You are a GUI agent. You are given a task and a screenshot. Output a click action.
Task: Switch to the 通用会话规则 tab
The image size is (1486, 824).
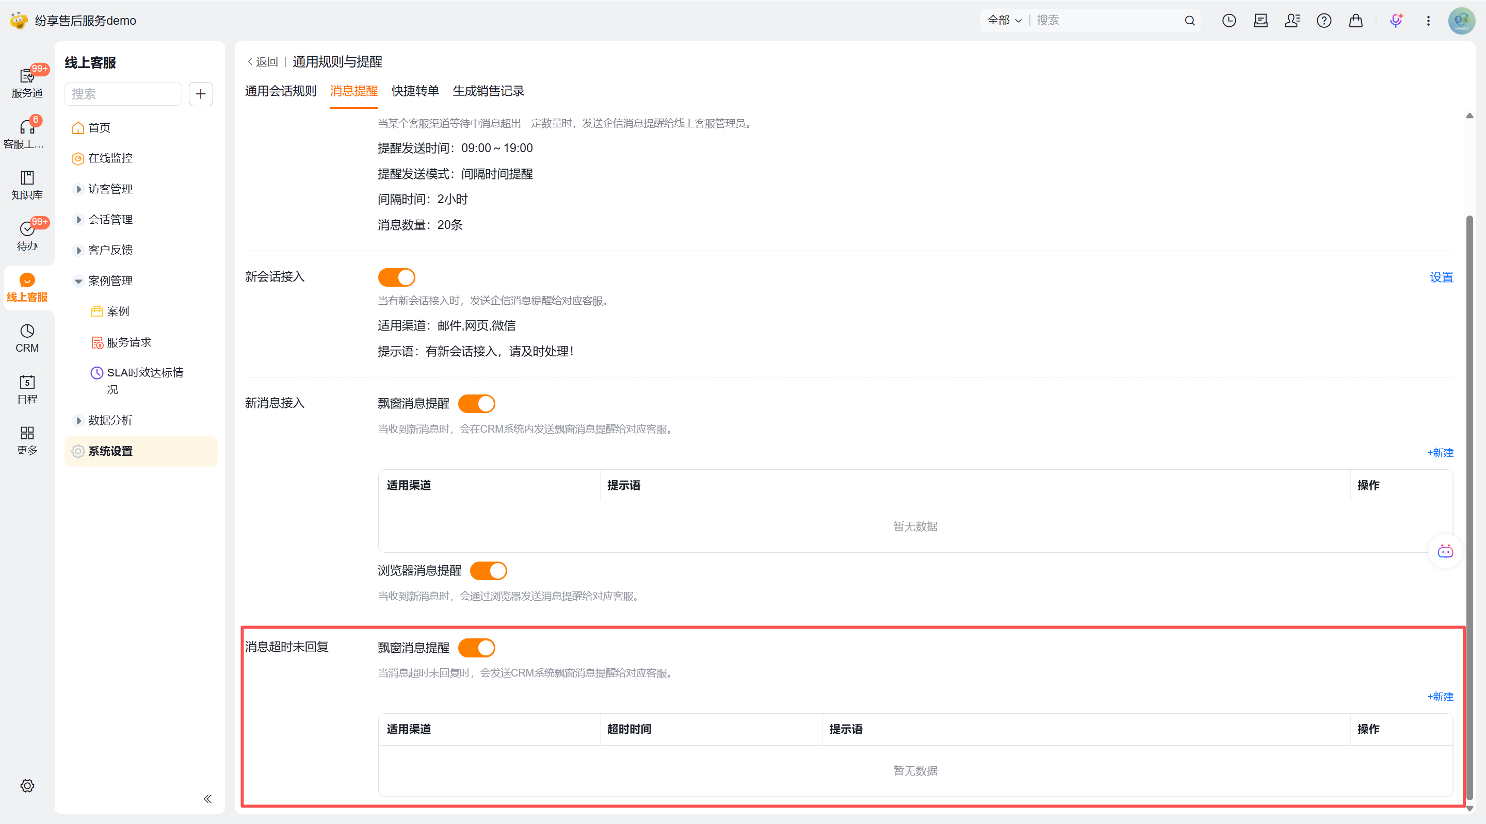[280, 91]
